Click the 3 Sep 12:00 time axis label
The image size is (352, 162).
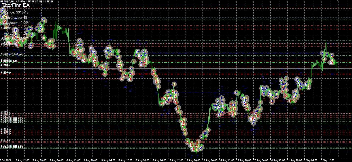(x=328, y=160)
